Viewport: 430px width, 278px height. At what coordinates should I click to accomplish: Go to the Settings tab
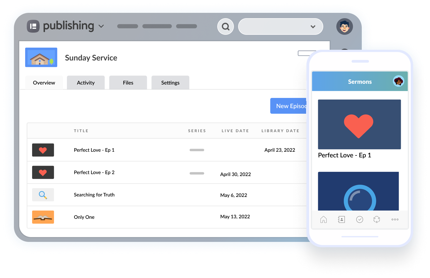(170, 83)
